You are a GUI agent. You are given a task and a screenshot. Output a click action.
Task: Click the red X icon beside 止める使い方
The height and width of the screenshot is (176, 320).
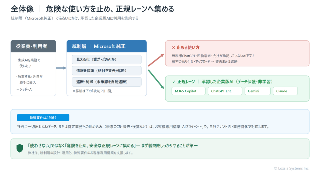(x=173, y=48)
